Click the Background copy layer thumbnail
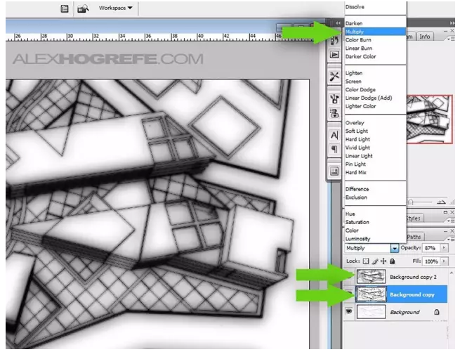This screenshot has height=352, width=460. [371, 294]
